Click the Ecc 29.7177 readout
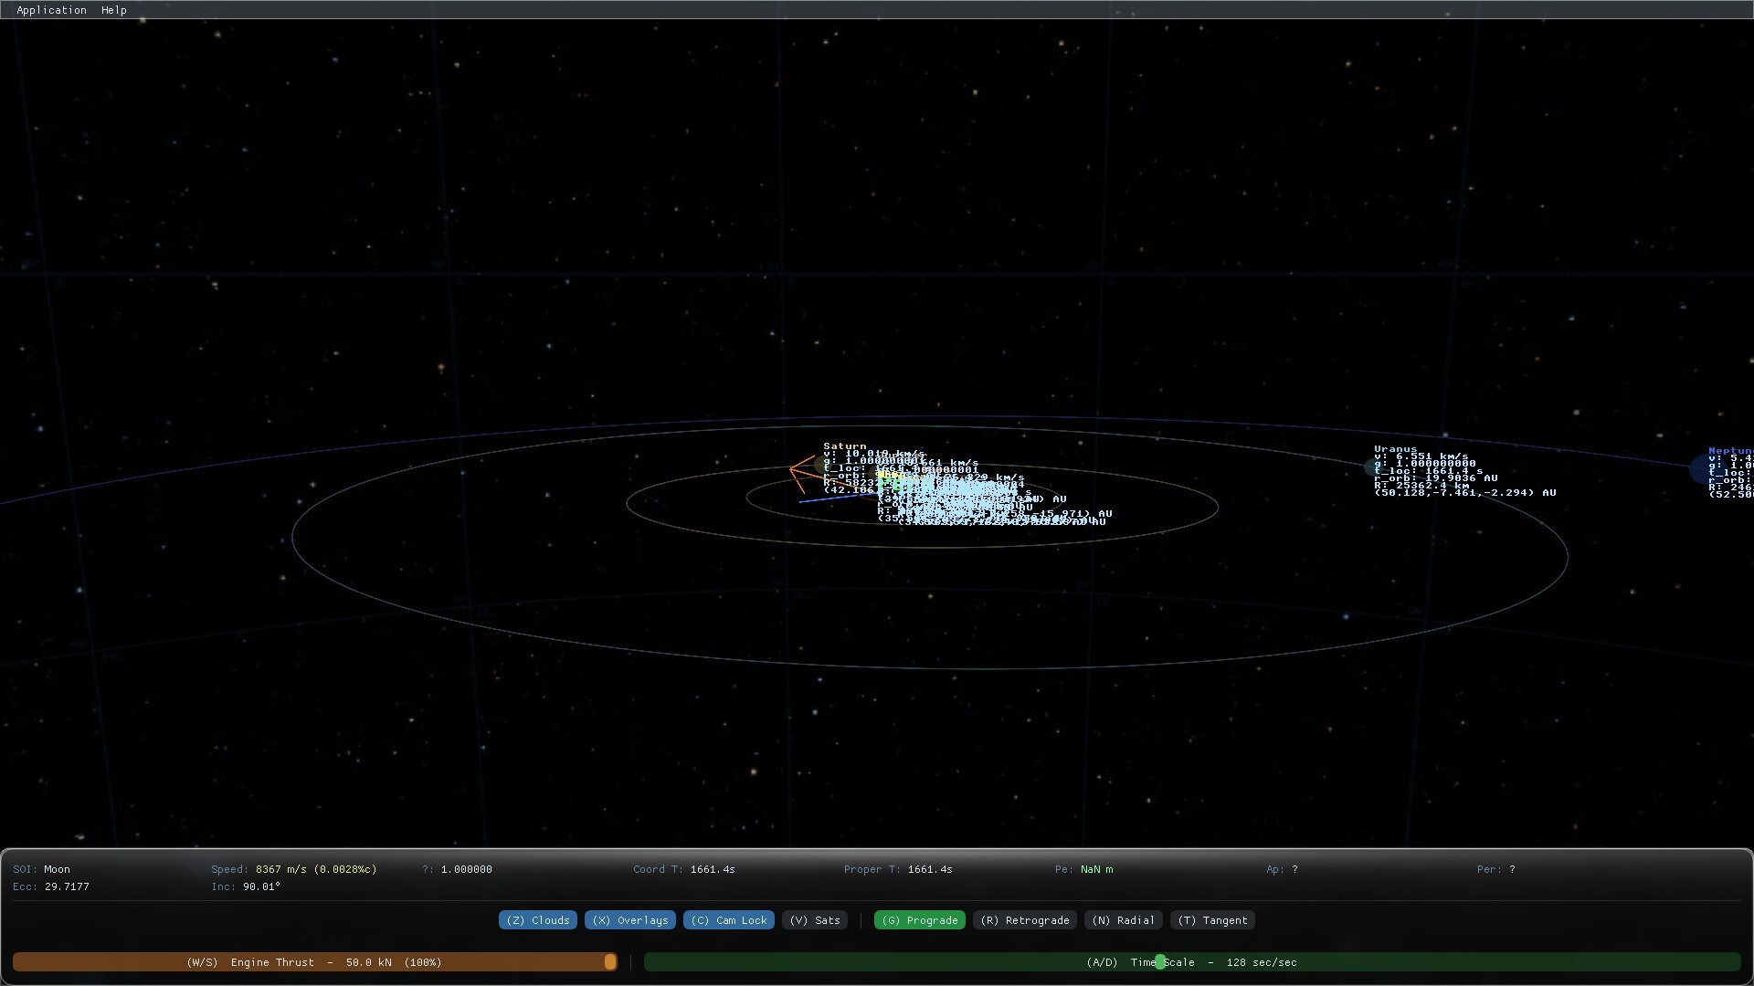Viewport: 1754px width, 986px height. coord(51,886)
